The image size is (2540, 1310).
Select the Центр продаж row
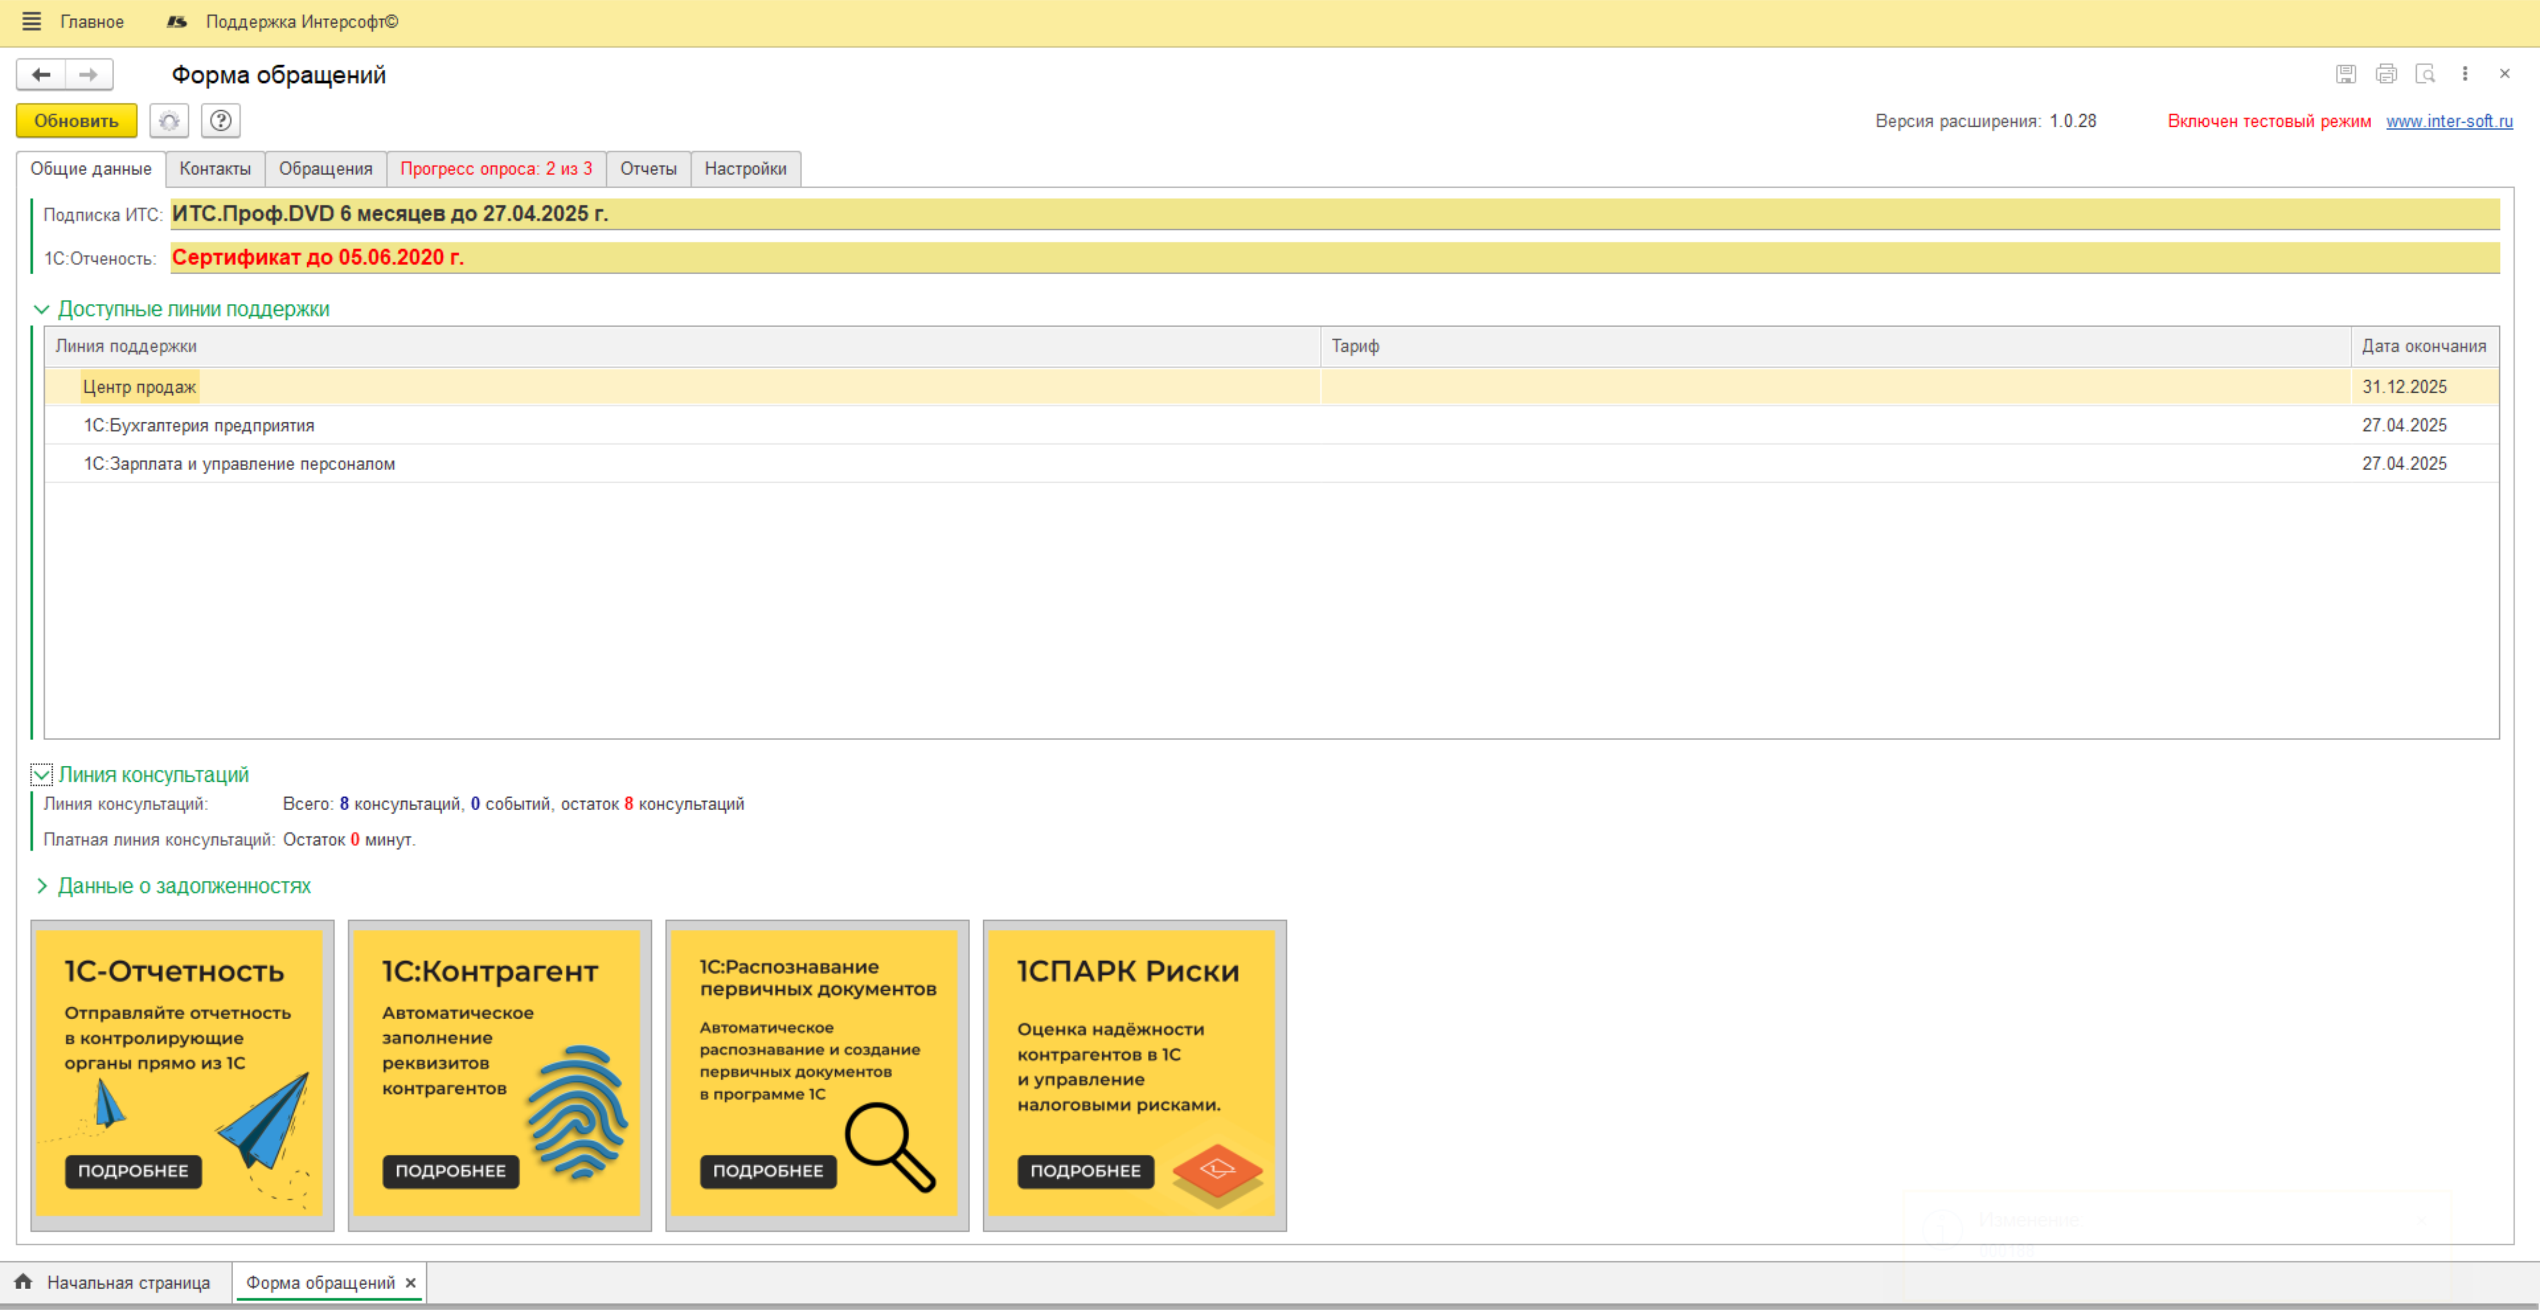[x=1272, y=387]
